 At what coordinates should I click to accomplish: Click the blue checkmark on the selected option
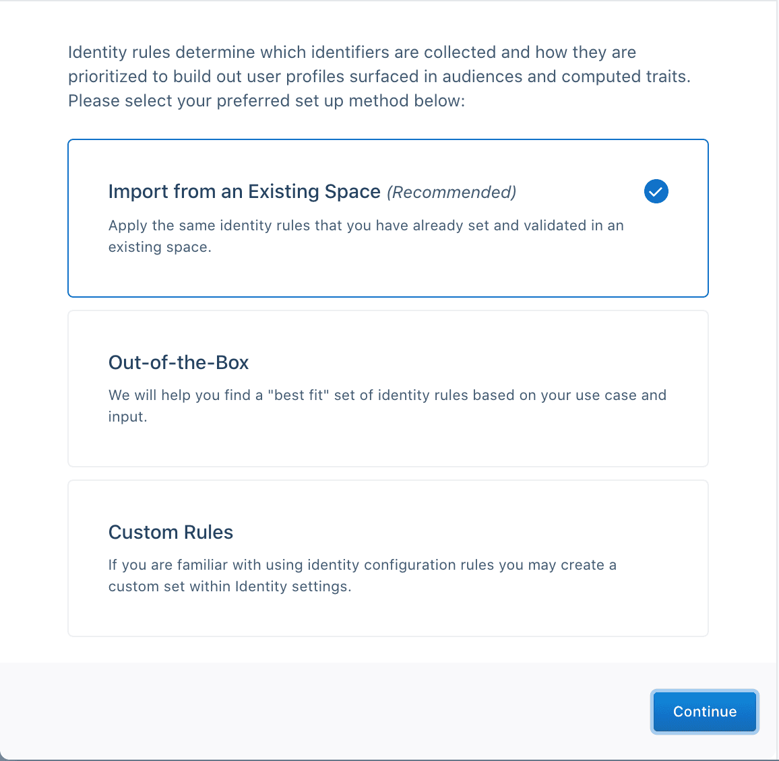pos(655,191)
